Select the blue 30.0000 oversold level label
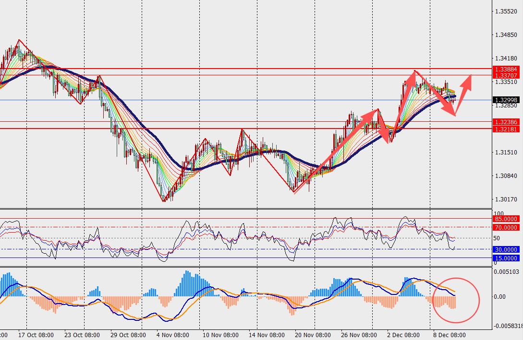Viewport: 523px width, 340px height. point(505,250)
